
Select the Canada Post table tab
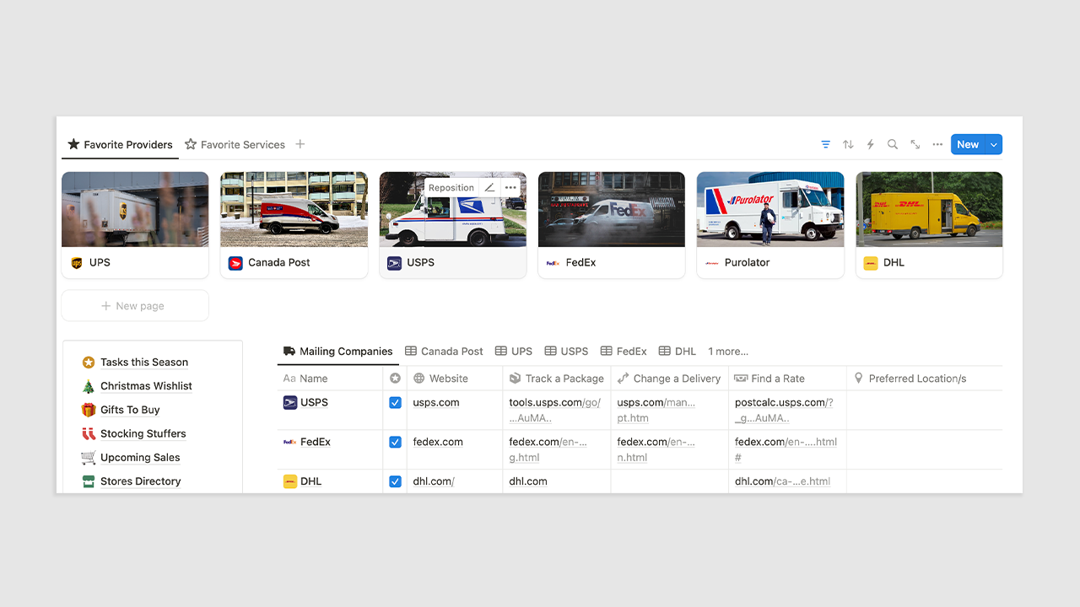tap(444, 352)
